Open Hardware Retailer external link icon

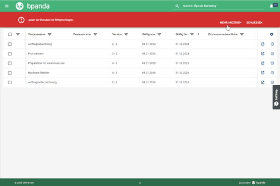(x=262, y=73)
